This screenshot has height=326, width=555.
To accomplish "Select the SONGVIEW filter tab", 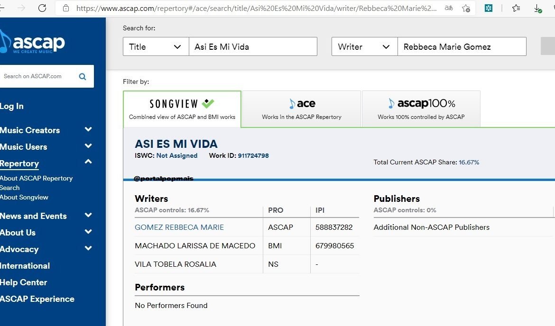I will (x=182, y=109).
